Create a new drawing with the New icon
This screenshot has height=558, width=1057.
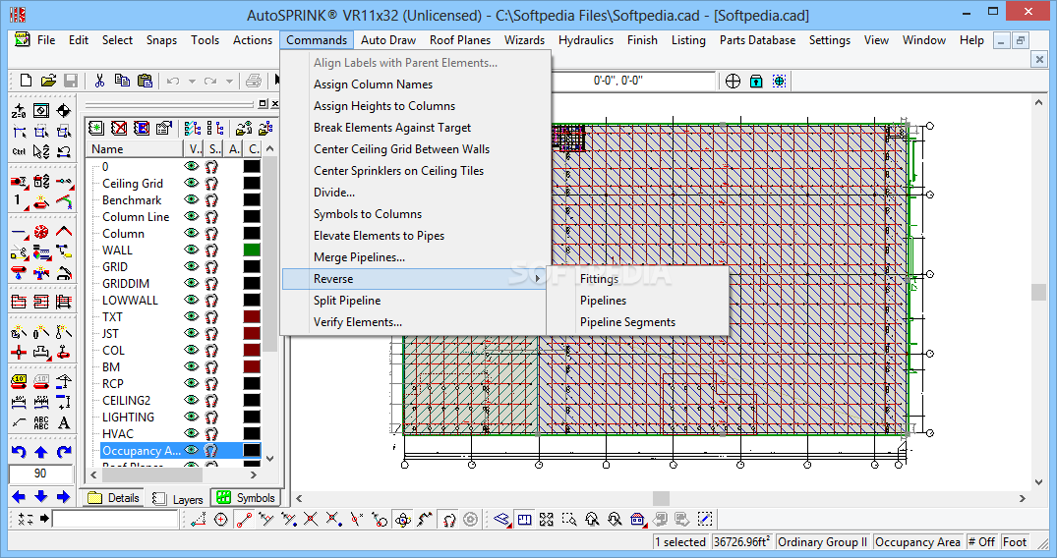pos(26,81)
